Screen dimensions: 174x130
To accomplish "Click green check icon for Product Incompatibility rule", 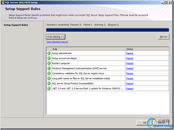I will (x=49, y=83).
